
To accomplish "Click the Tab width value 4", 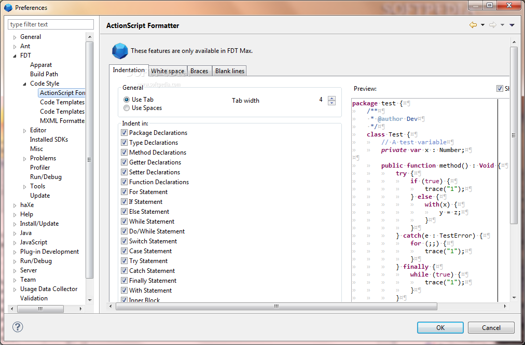I will 321,100.
